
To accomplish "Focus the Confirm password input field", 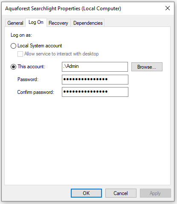I will coord(95,92).
